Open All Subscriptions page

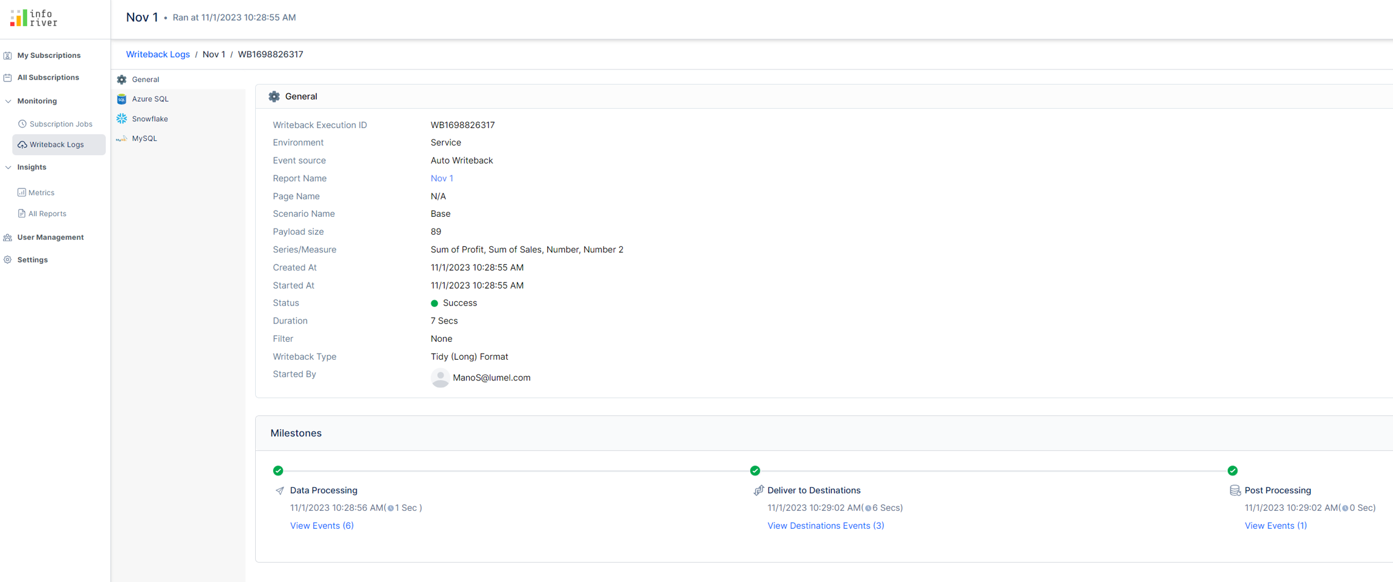pos(48,77)
